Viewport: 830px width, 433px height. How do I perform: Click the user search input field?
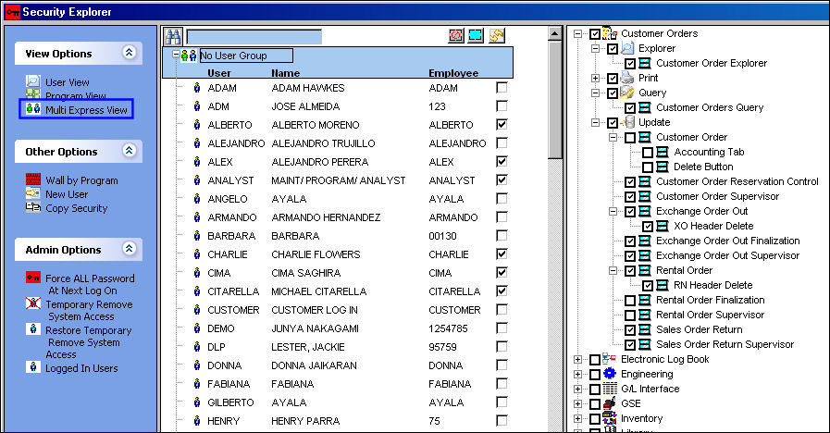click(x=254, y=36)
